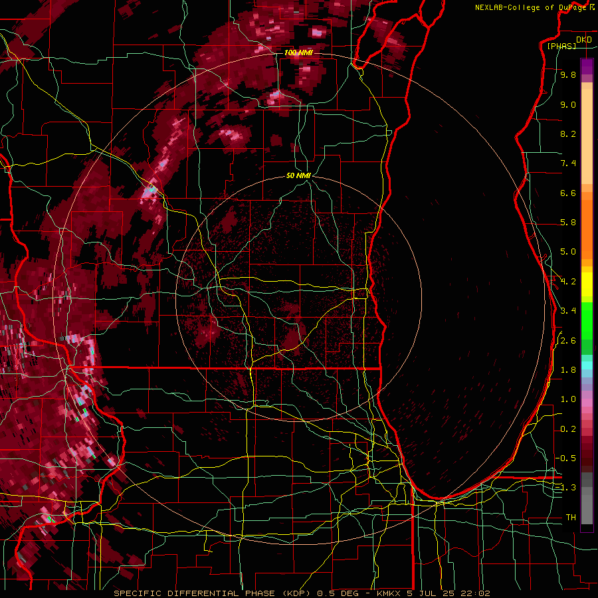Screen dimensions: 598x598
Task: Click the 1.8 legend value
Action: tap(568, 370)
